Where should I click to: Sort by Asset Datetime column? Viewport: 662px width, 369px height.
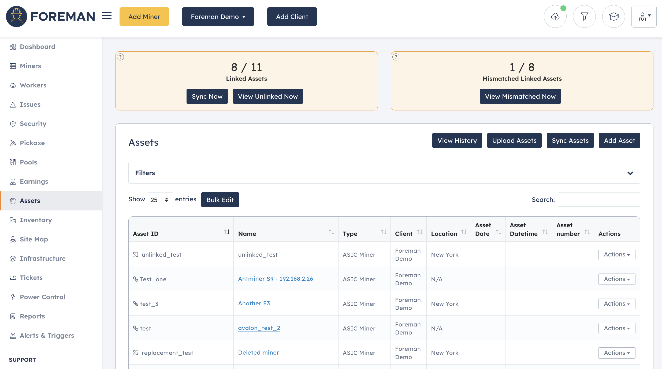[545, 232]
